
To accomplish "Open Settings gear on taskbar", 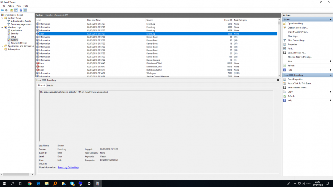I will click(89, 184).
